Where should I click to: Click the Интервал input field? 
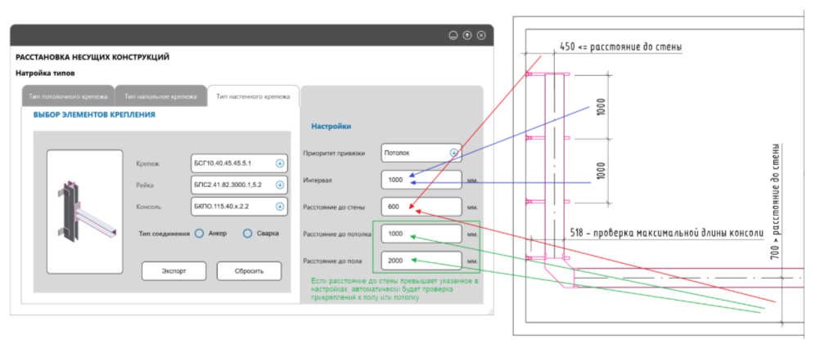point(422,180)
